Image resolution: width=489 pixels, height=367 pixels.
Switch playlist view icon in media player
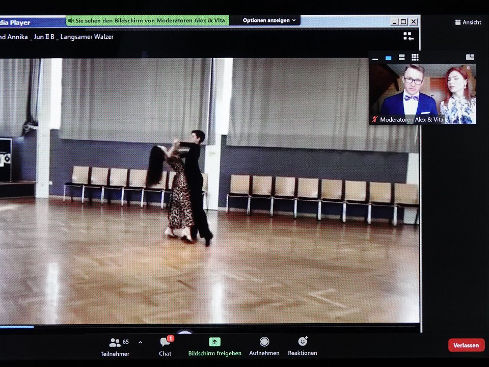pyautogui.click(x=408, y=36)
